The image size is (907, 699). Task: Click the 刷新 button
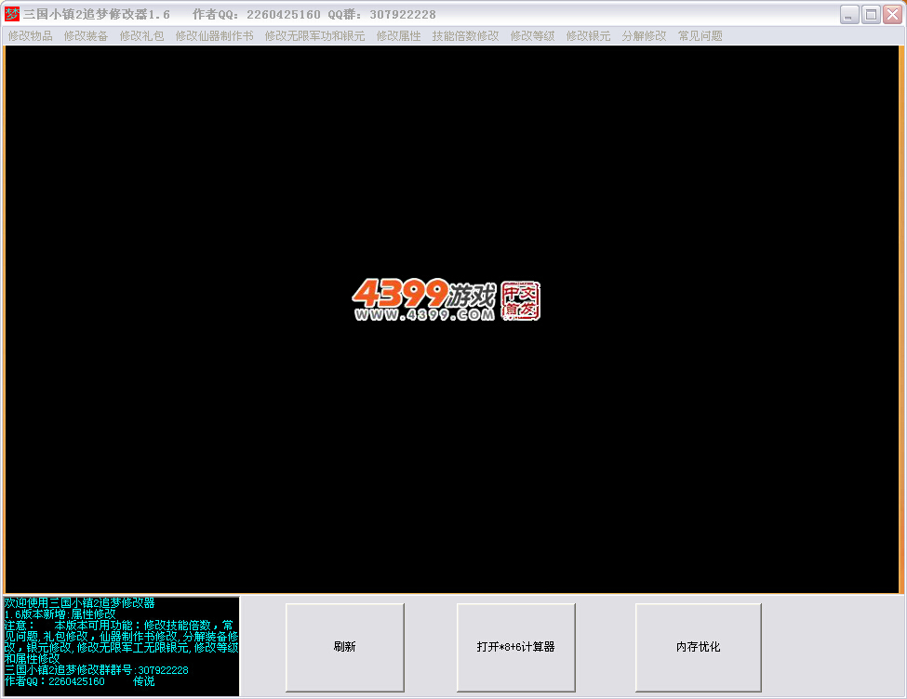point(345,647)
